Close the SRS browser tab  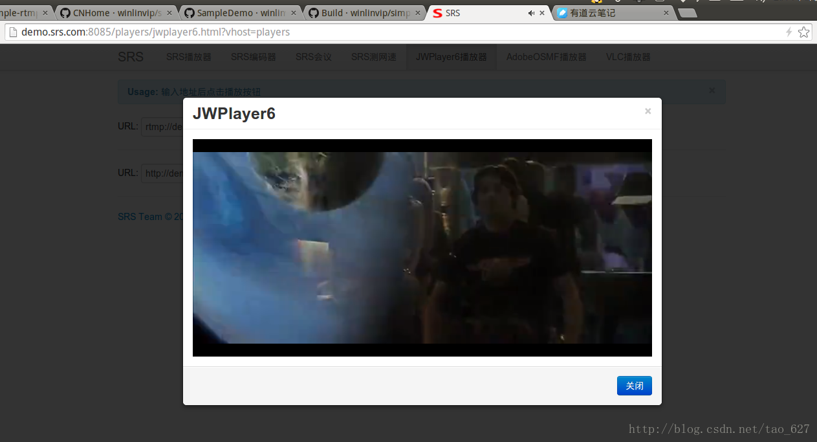(x=543, y=13)
